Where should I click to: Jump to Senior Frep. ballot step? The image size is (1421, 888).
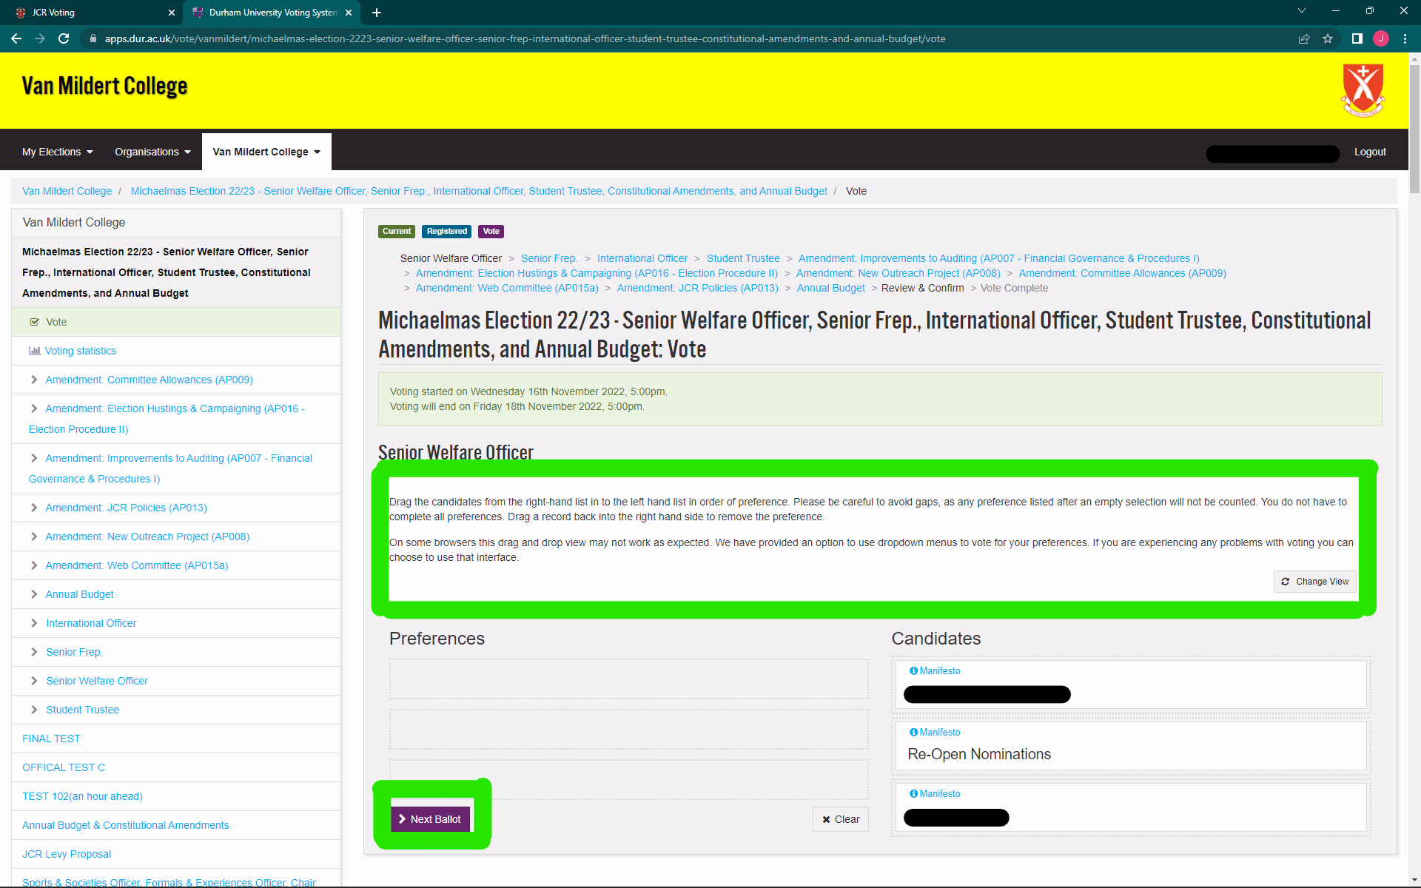pyautogui.click(x=549, y=258)
